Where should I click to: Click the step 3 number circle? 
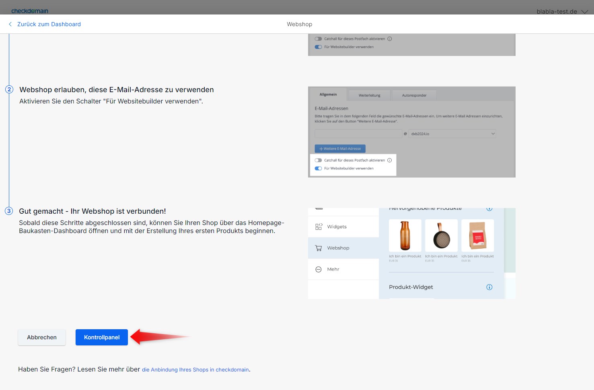tap(9, 211)
